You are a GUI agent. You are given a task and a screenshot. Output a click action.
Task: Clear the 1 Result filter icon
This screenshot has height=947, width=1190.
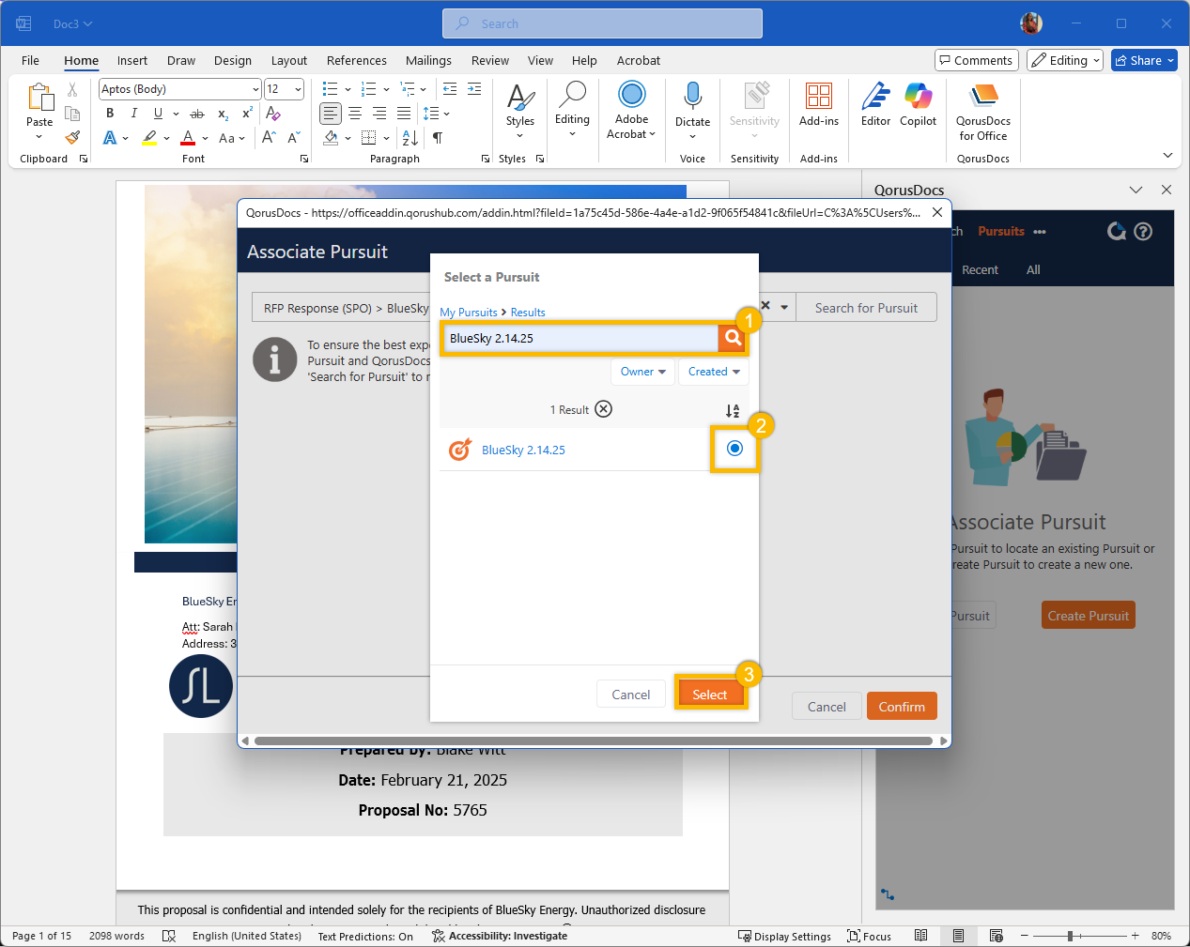(604, 409)
